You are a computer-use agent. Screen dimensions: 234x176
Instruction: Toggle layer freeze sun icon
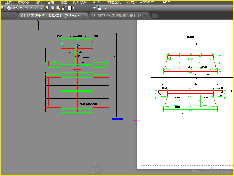click(x=53, y=8)
